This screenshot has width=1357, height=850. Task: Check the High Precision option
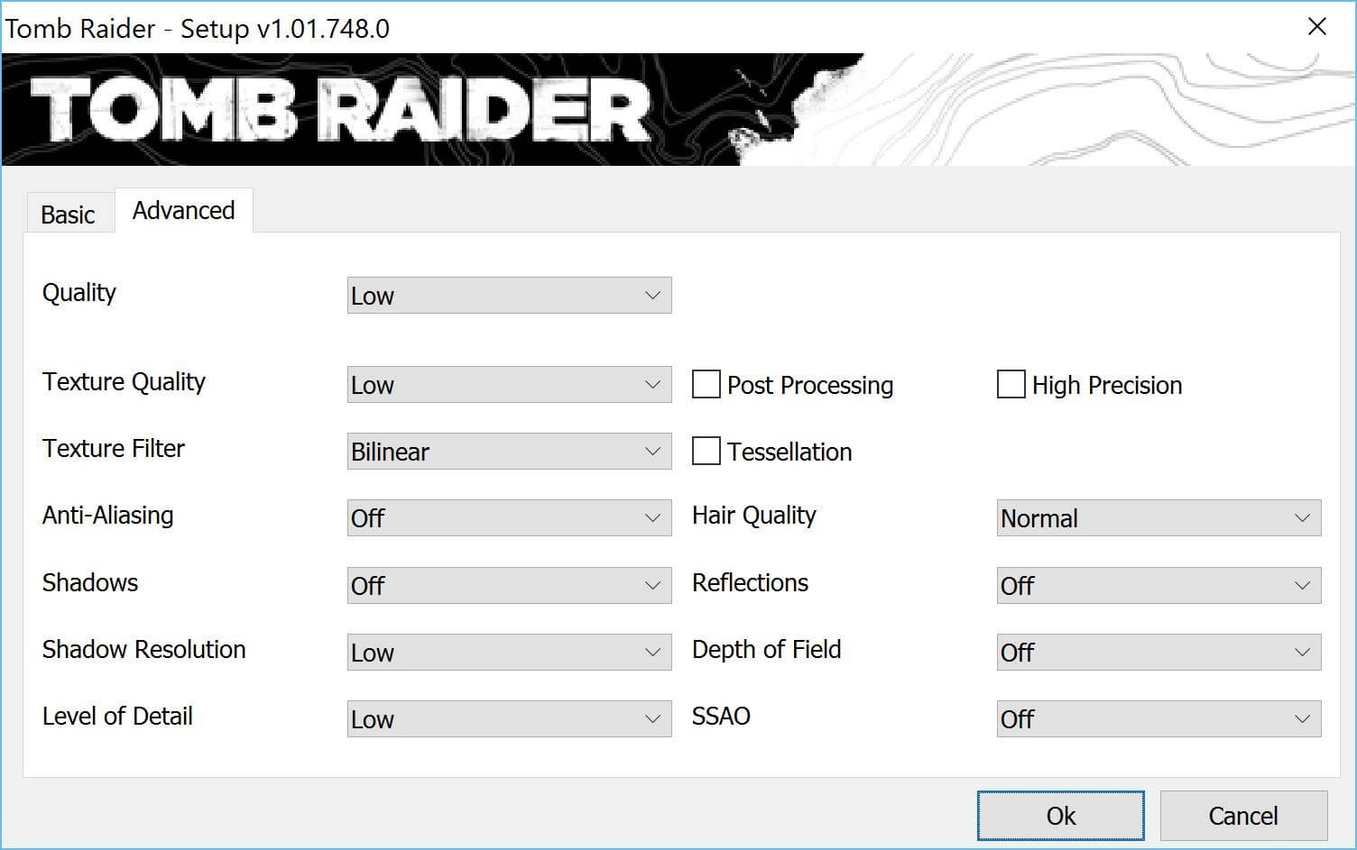(x=1011, y=385)
